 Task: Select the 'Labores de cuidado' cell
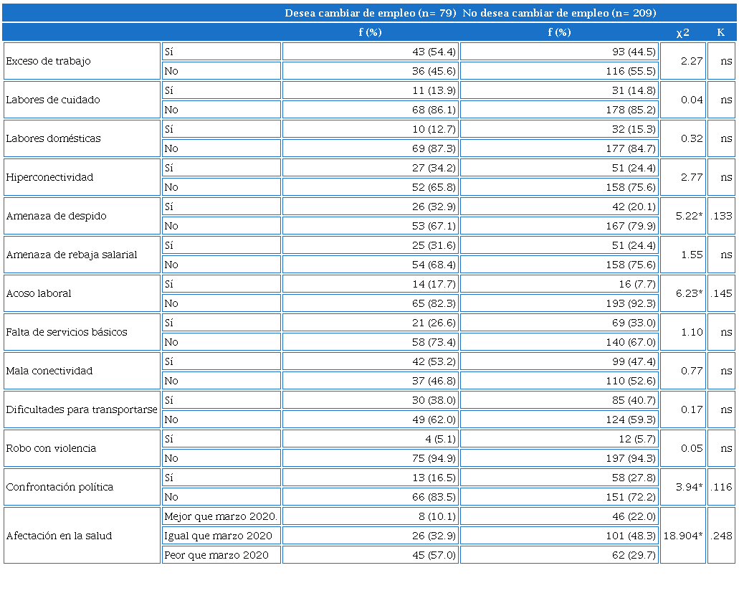click(x=53, y=100)
